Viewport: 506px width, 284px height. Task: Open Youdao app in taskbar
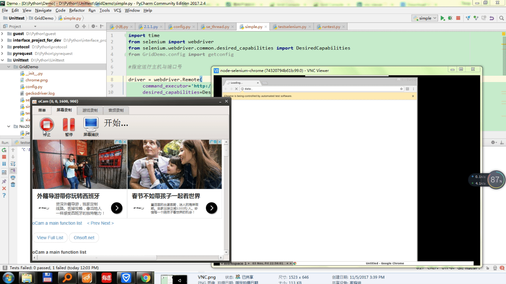(107, 278)
